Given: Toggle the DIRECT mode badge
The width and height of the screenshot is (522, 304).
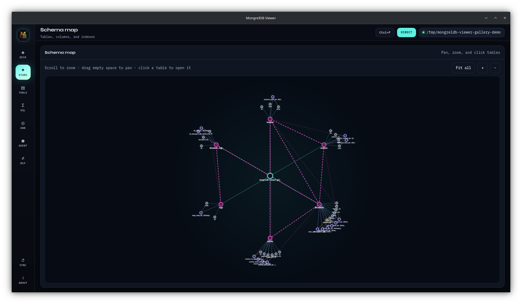Looking at the screenshot, I should click(x=406, y=32).
